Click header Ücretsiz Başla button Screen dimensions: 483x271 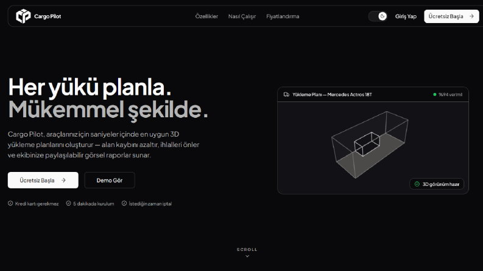tap(451, 16)
